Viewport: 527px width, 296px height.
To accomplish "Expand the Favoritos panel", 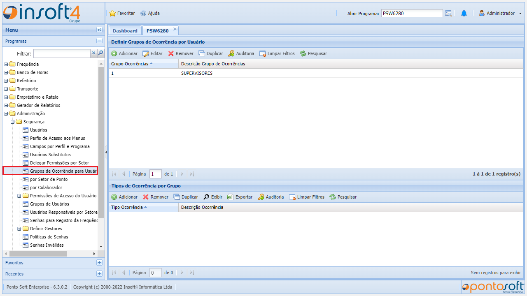I will pos(99,263).
